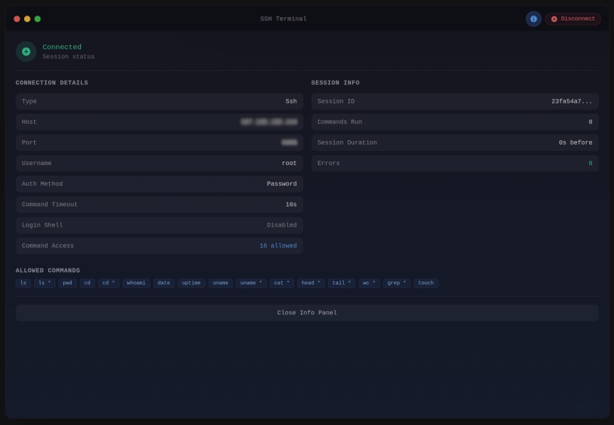This screenshot has width=614, height=425.
Task: Click the 'touch' command tag
Action: [x=426, y=283]
